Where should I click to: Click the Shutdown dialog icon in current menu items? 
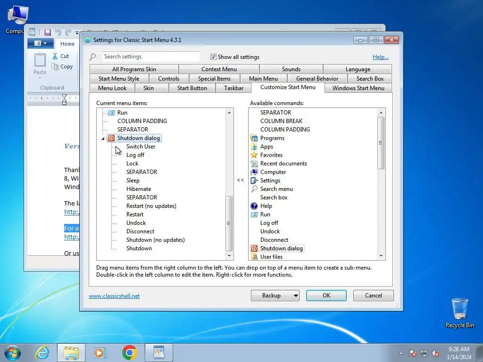point(111,138)
